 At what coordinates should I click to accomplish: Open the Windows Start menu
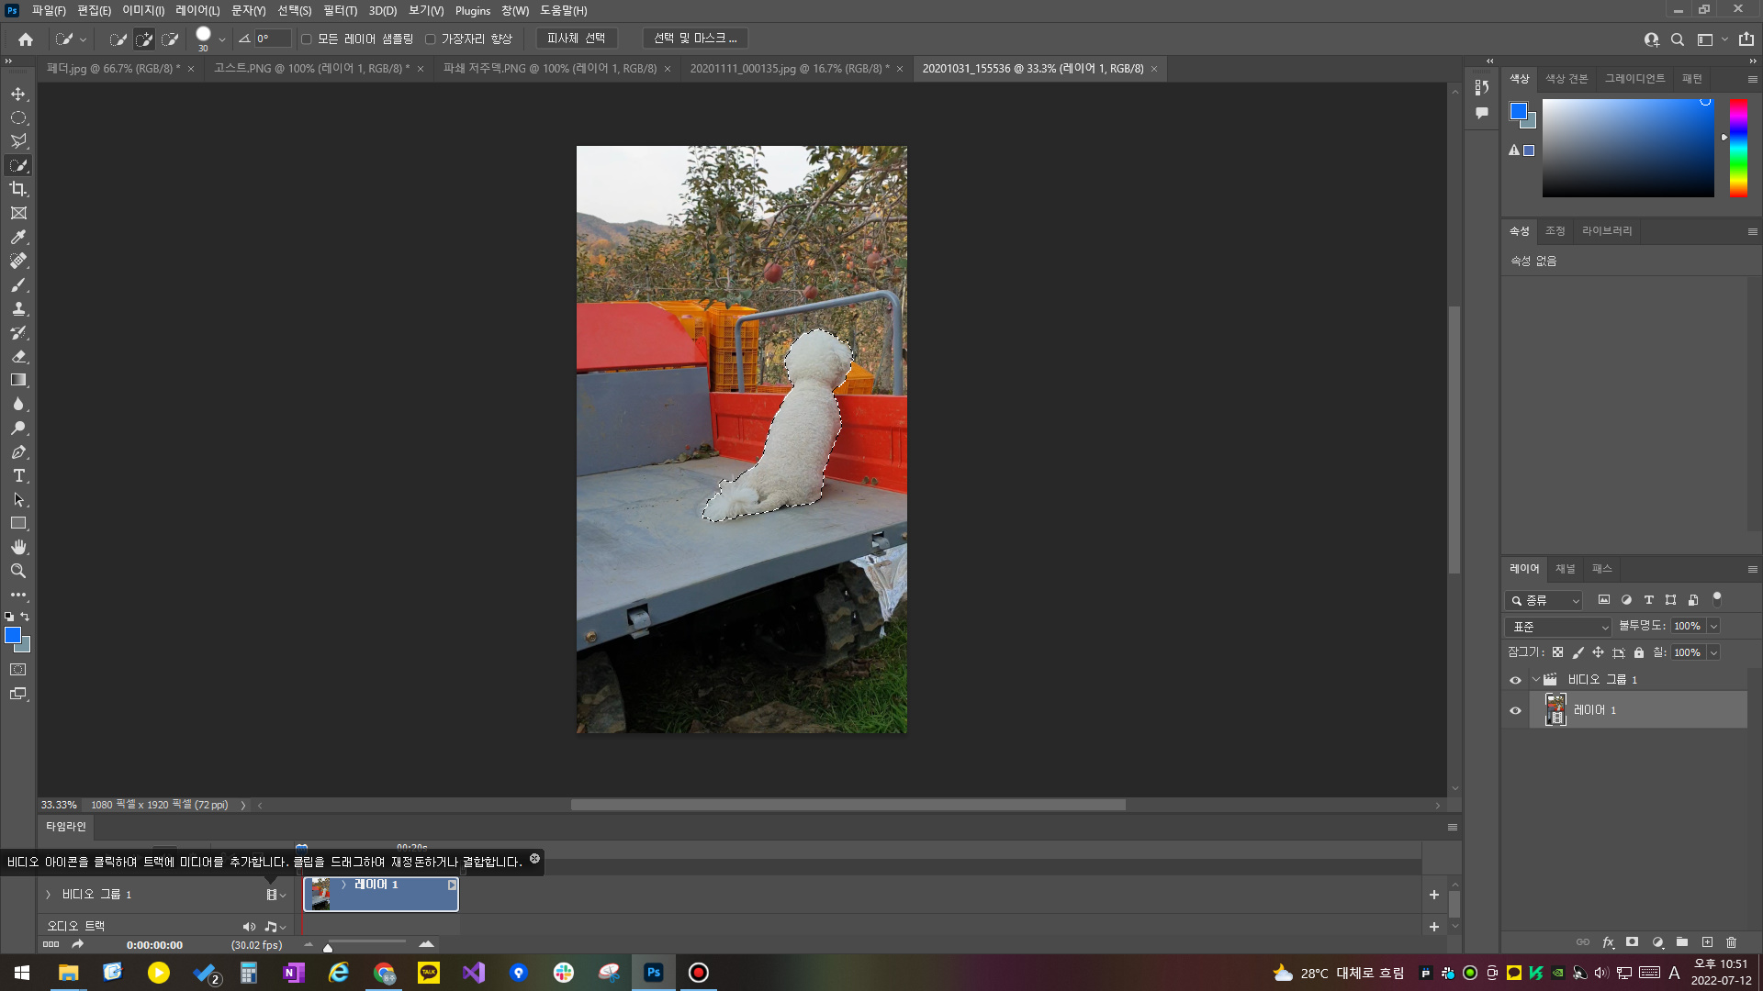click(x=22, y=973)
